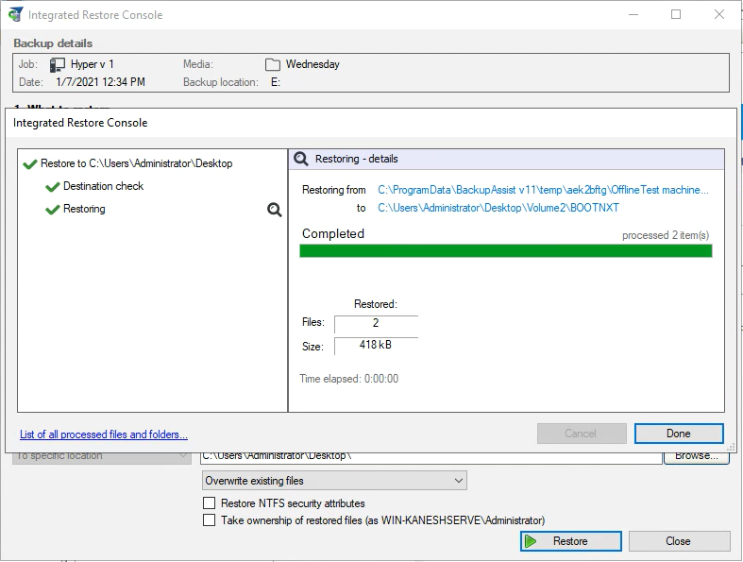Viewport: 743px width, 562px height.
Task: Click the Wednesday media folder icon
Action: [273, 64]
